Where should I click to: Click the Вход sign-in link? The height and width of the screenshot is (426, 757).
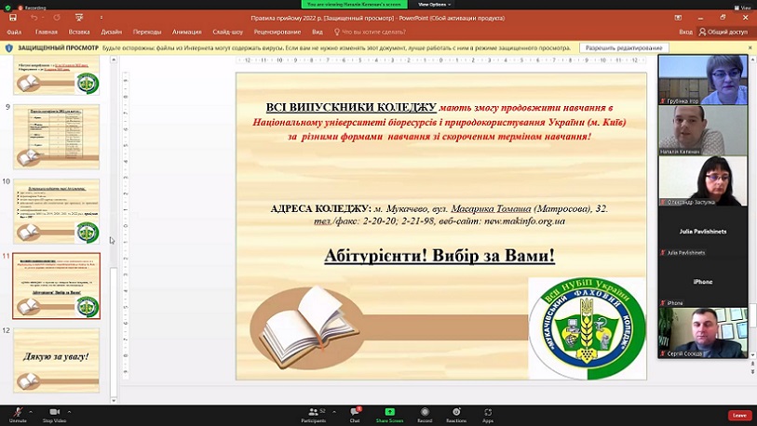(x=685, y=32)
